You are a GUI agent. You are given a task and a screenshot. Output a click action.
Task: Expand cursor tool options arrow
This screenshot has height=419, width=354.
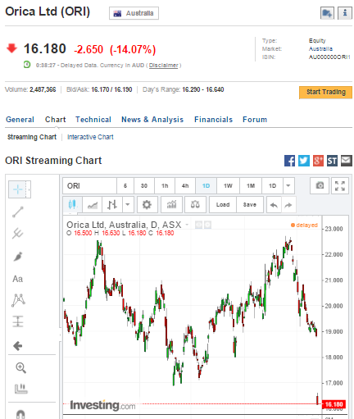pyautogui.click(x=29, y=189)
